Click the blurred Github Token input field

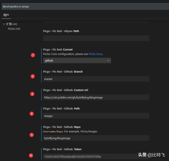click(96, 157)
